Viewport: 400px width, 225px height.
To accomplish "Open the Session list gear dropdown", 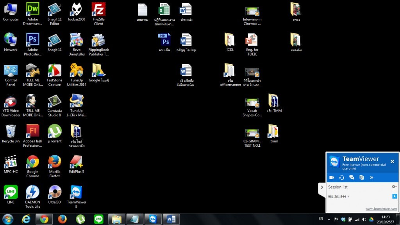I will click(x=394, y=187).
